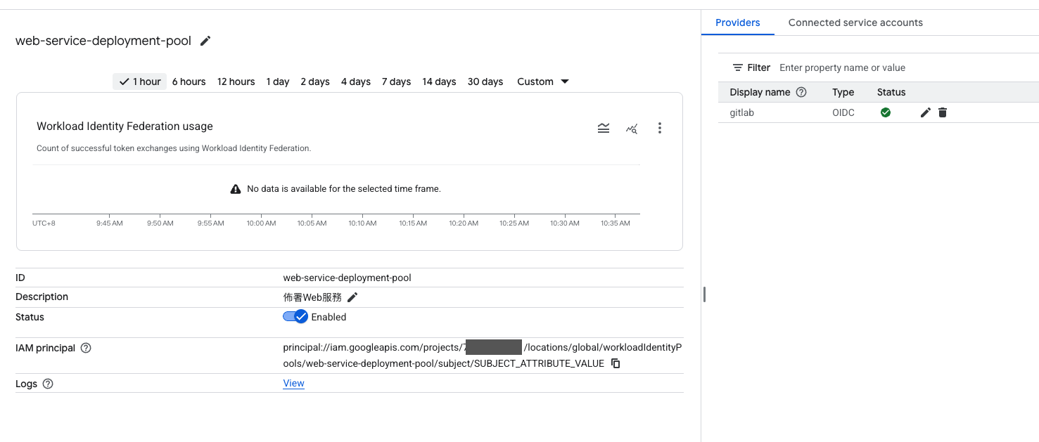Edit the pool description using the pencil icon
The height and width of the screenshot is (442, 1039).
352,297
